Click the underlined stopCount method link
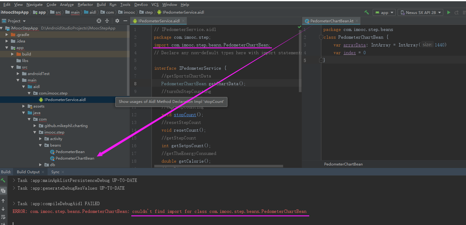Viewport: 466px width, 225px height. tap(185, 115)
